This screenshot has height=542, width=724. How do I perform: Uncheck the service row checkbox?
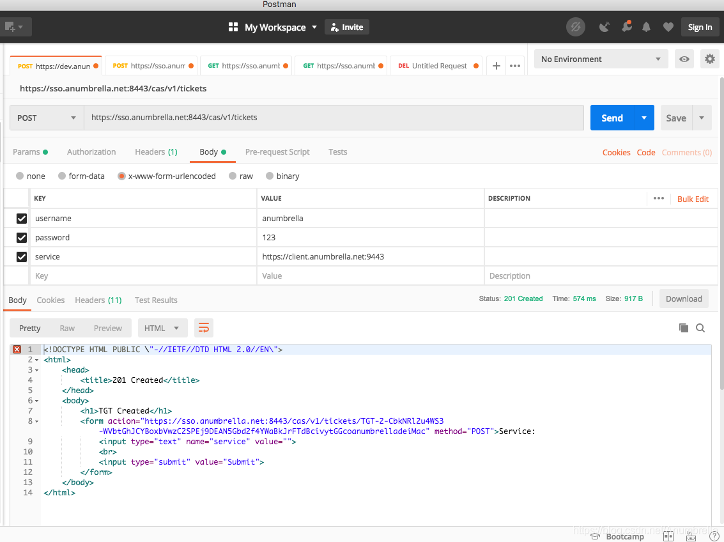[22, 257]
